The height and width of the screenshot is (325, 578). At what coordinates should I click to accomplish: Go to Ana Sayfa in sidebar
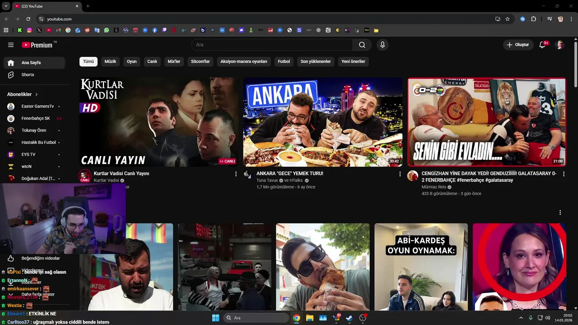pos(34,63)
